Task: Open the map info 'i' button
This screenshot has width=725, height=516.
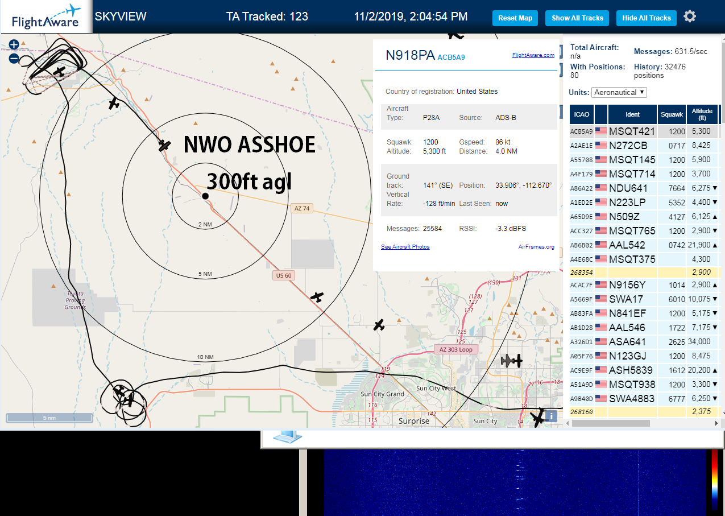Action: click(551, 416)
